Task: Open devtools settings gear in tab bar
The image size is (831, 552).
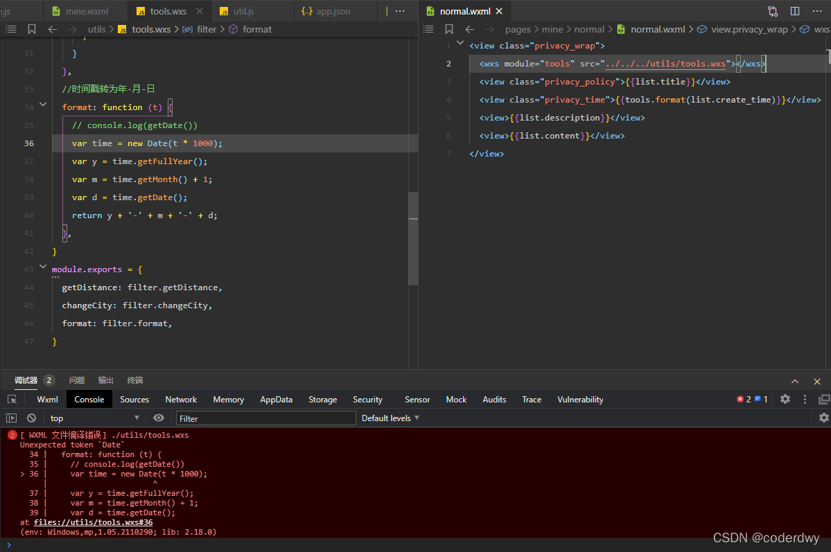Action: click(x=785, y=400)
